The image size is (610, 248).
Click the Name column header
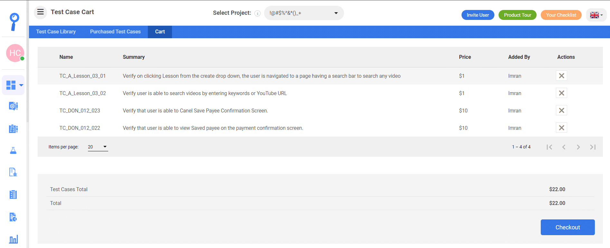(x=66, y=57)
